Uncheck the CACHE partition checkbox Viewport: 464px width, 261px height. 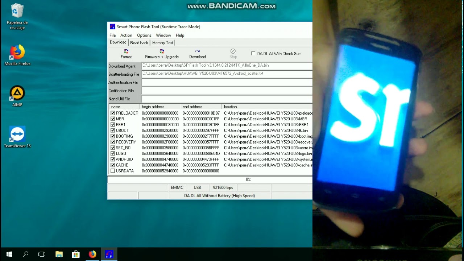point(113,165)
